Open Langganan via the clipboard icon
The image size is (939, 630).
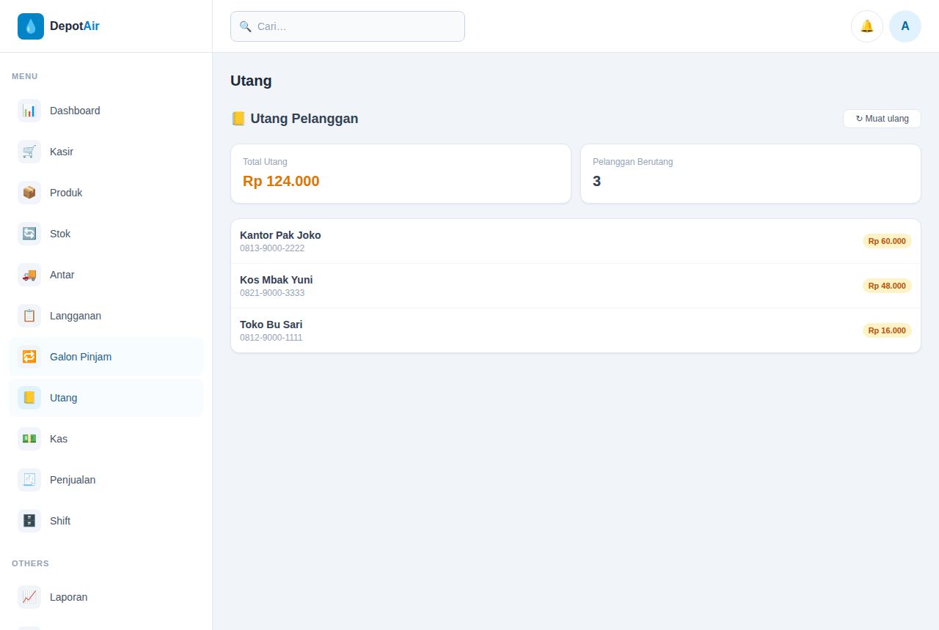29,316
